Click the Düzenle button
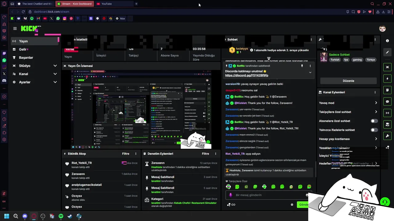Screen dimensions: 394x221 [x=348, y=81]
